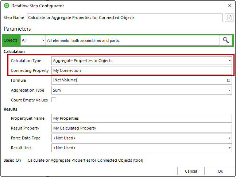
Task: Click the Parameters heading
Action: tap(17, 29)
